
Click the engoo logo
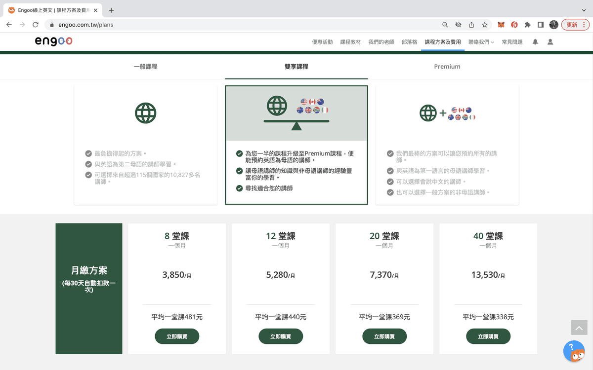54,41
